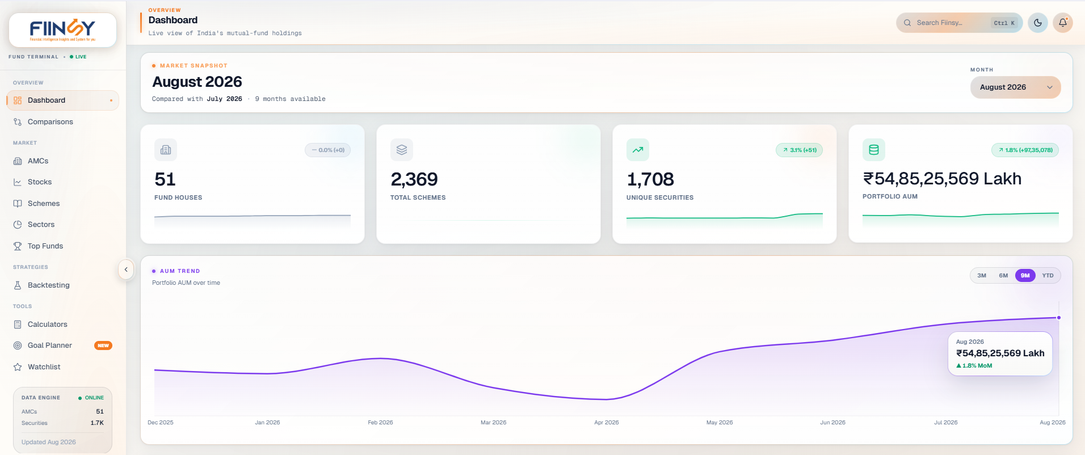Navigate to Sectors page
This screenshot has height=455, width=1085.
62,225
